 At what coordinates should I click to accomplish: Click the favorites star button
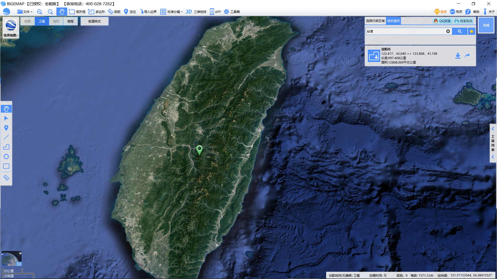tap(472, 31)
